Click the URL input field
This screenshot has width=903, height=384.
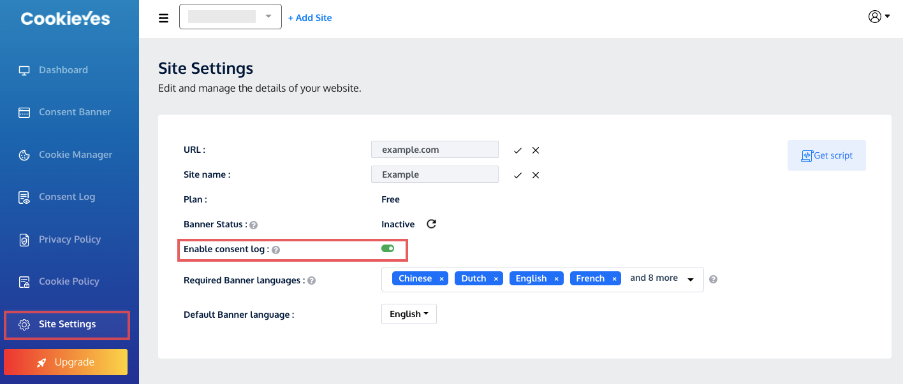tap(435, 150)
